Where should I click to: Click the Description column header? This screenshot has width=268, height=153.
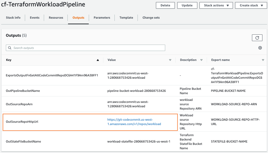pyautogui.click(x=188, y=60)
